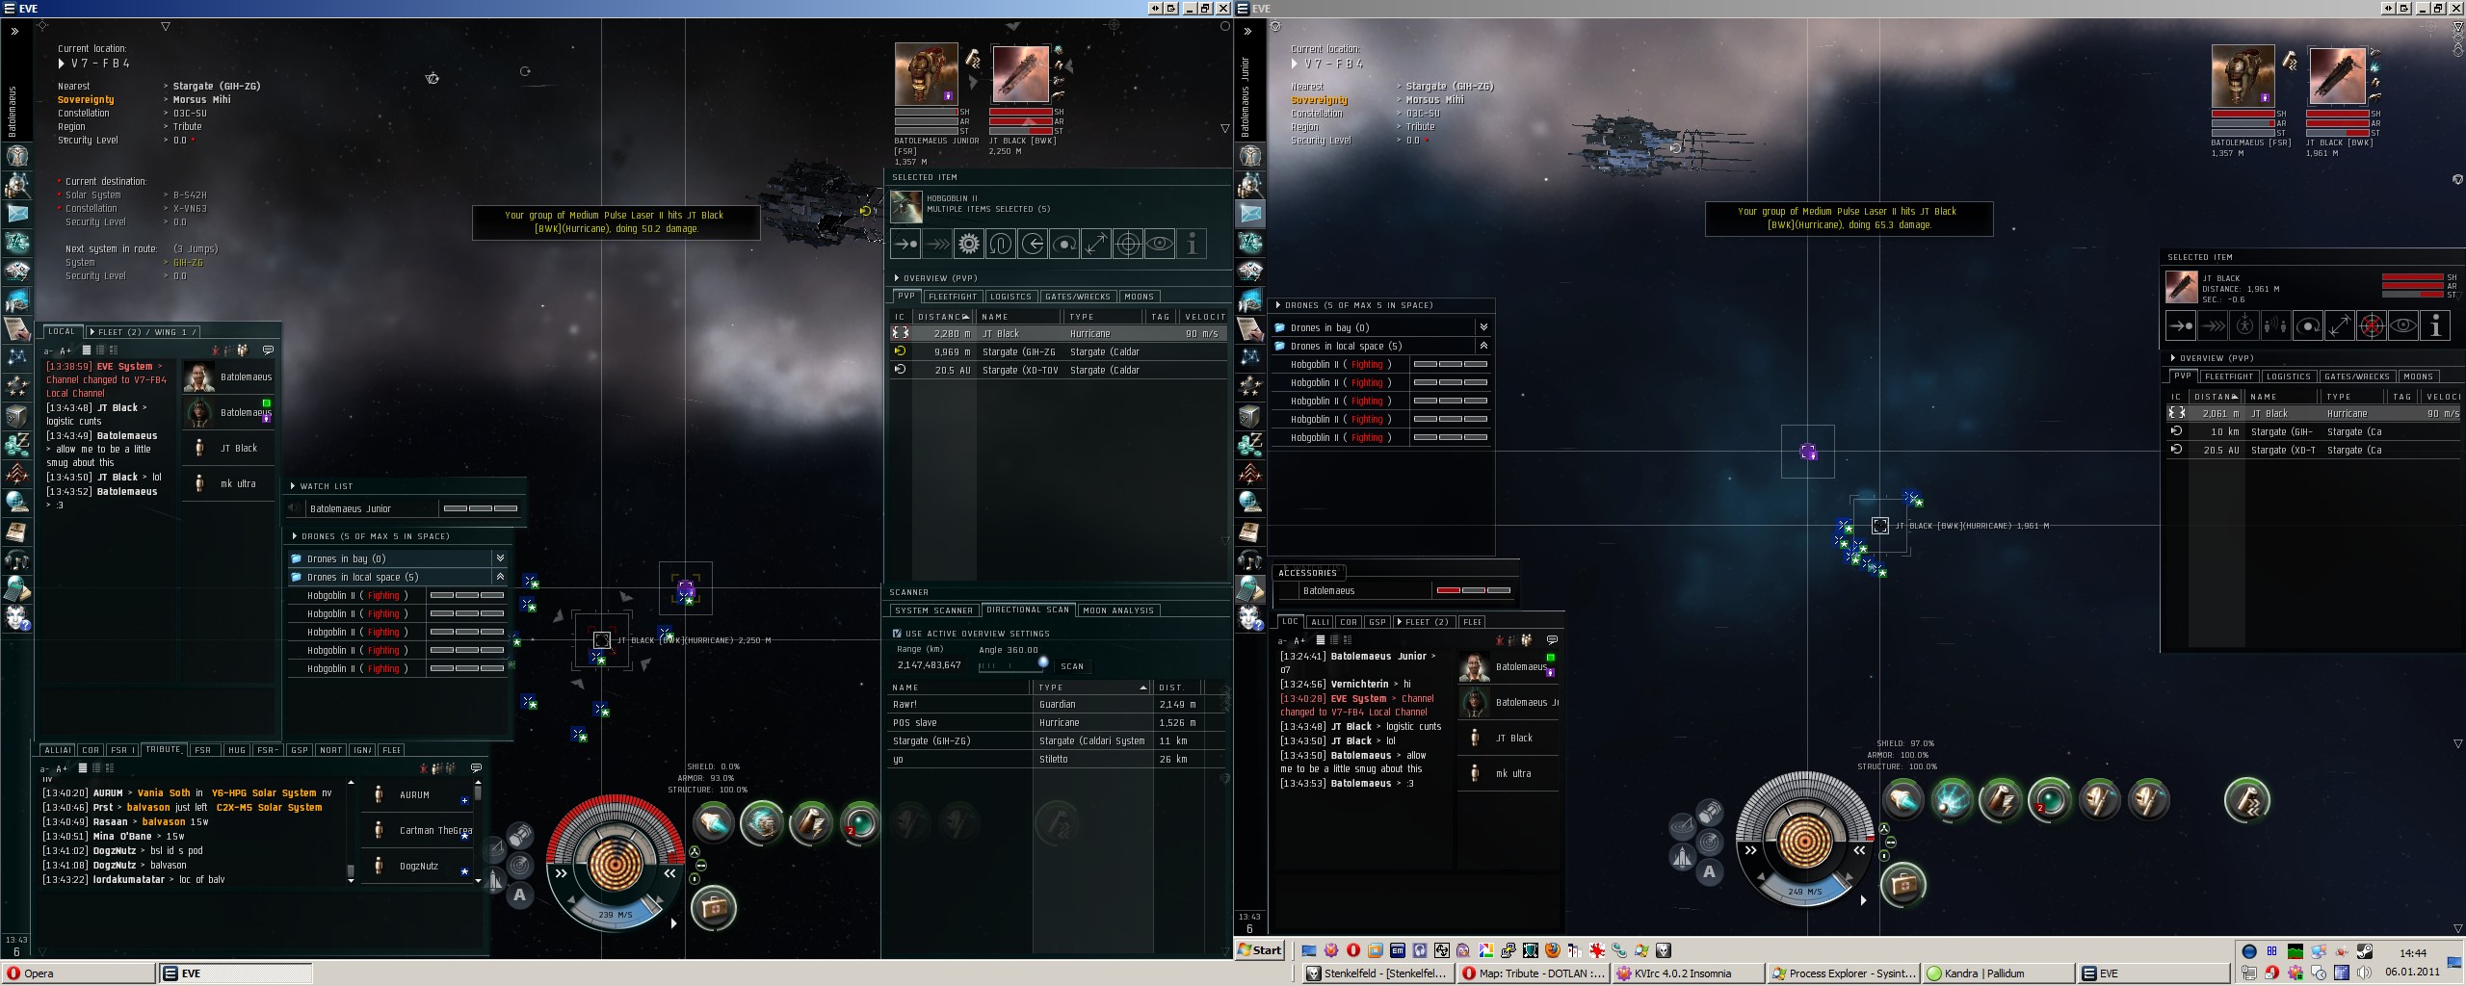The height and width of the screenshot is (986, 2466).
Task: Sort left overview by Distance column header
Action: (x=942, y=317)
